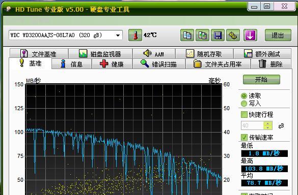Click the 退出 exit button

[278, 35]
